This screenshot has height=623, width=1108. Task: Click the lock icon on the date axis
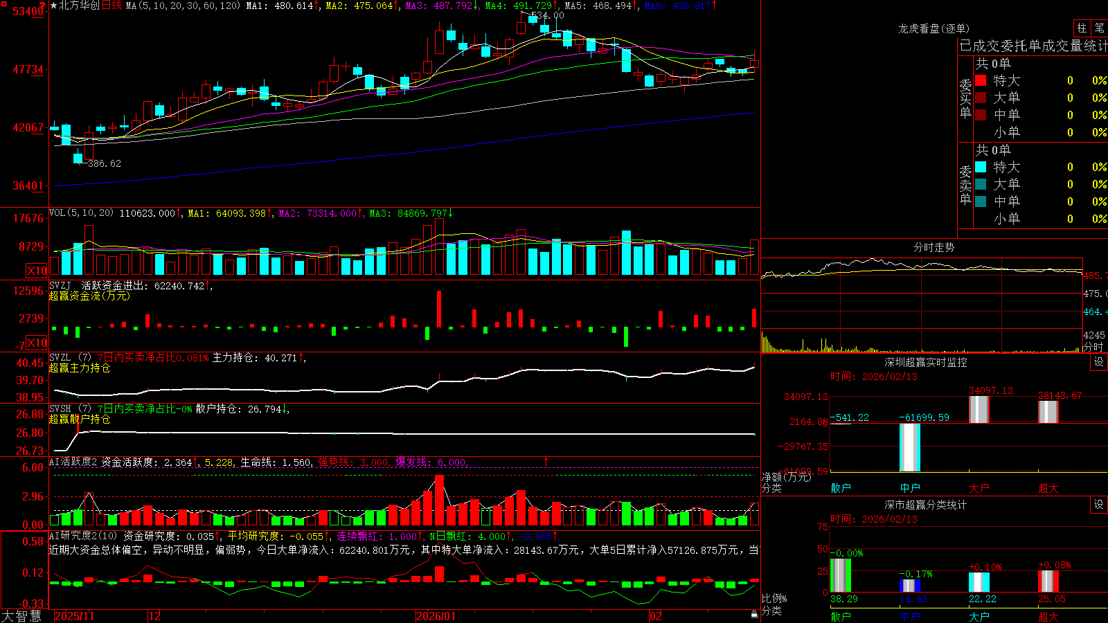click(754, 615)
